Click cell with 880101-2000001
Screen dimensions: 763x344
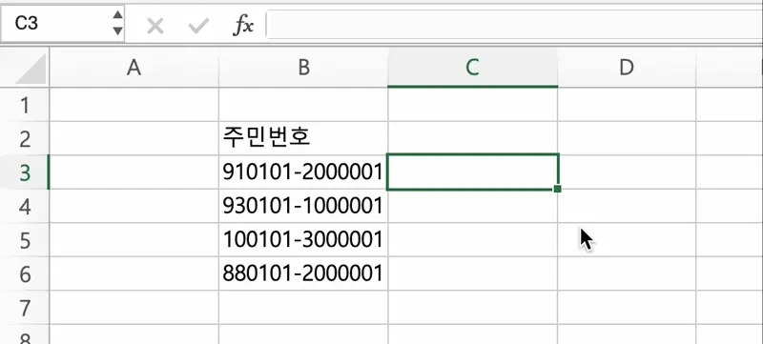303,274
